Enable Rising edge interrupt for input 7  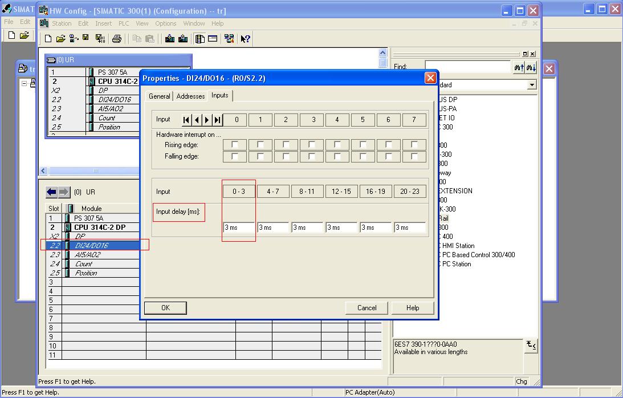(x=414, y=145)
